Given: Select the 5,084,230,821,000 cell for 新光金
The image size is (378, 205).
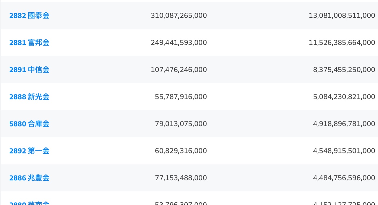Looking at the screenshot, I should (344, 97).
